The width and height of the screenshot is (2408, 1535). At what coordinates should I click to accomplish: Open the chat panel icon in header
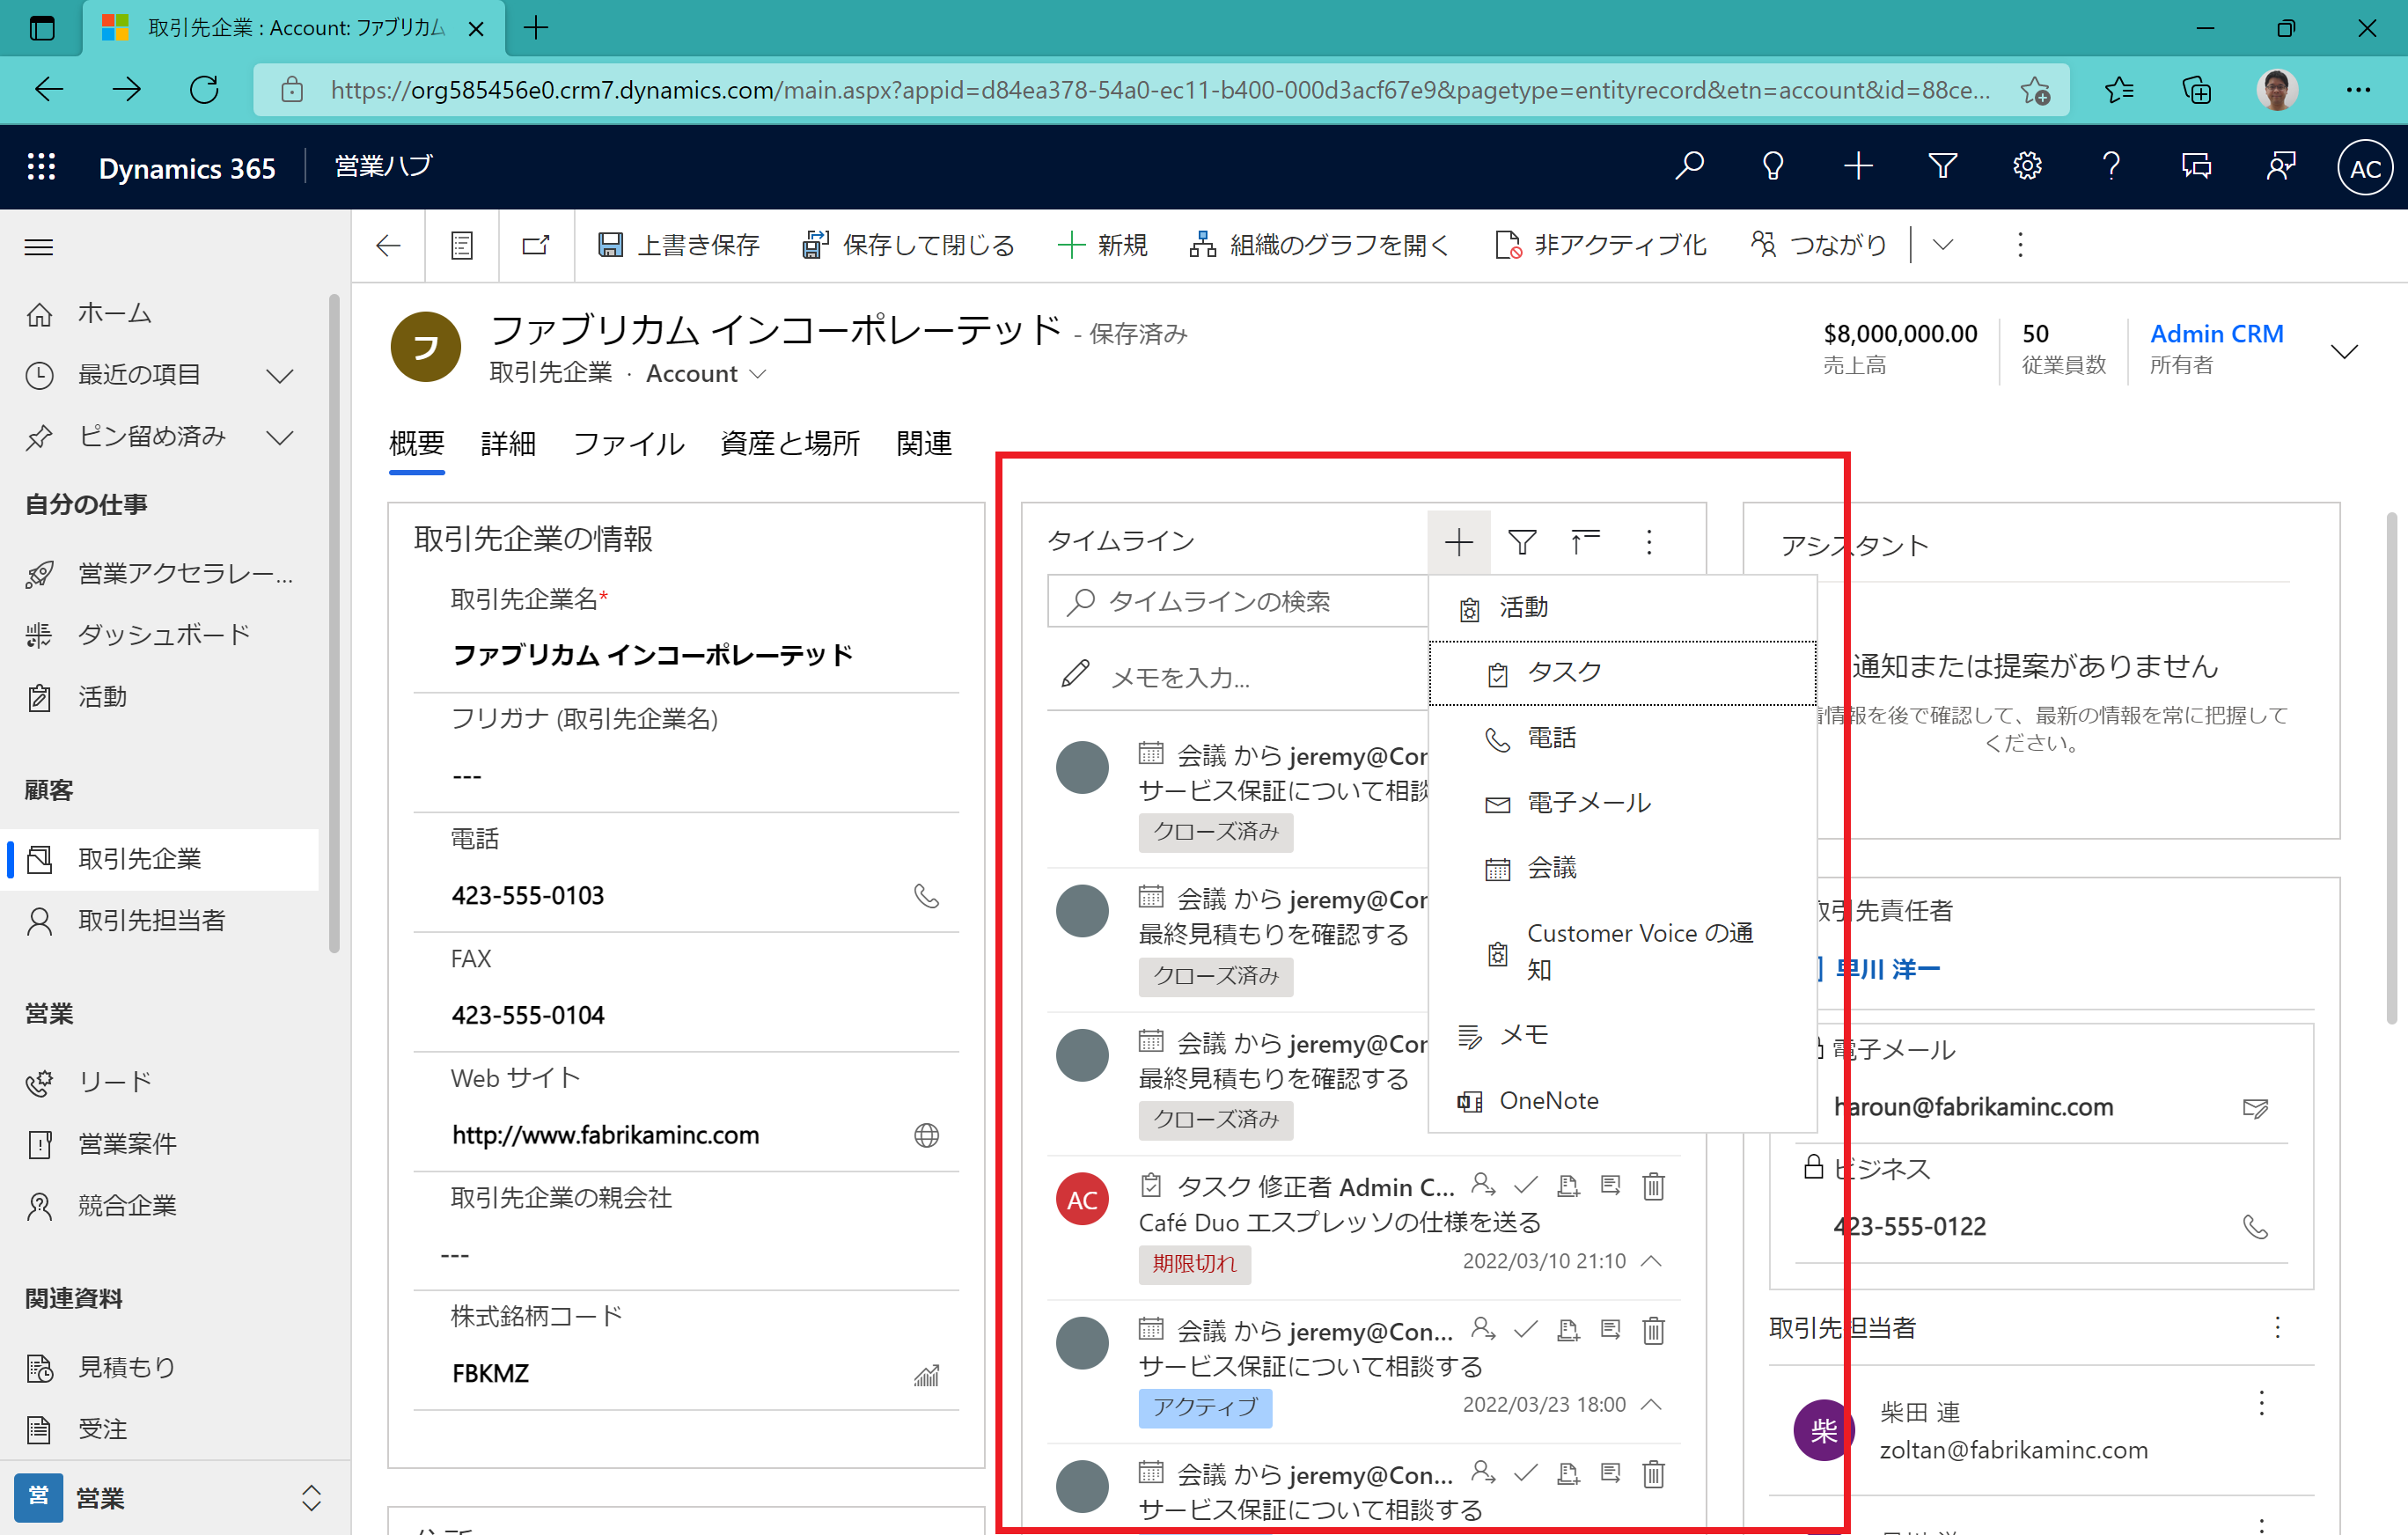click(2196, 166)
